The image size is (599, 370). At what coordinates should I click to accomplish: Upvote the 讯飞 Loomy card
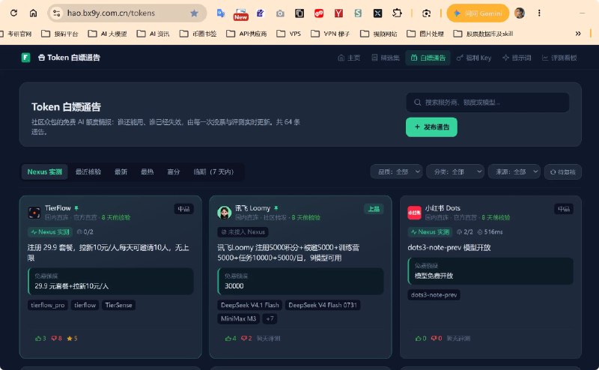click(231, 339)
